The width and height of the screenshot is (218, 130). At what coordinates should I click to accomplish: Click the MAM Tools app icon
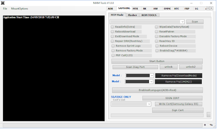coord(3,3)
